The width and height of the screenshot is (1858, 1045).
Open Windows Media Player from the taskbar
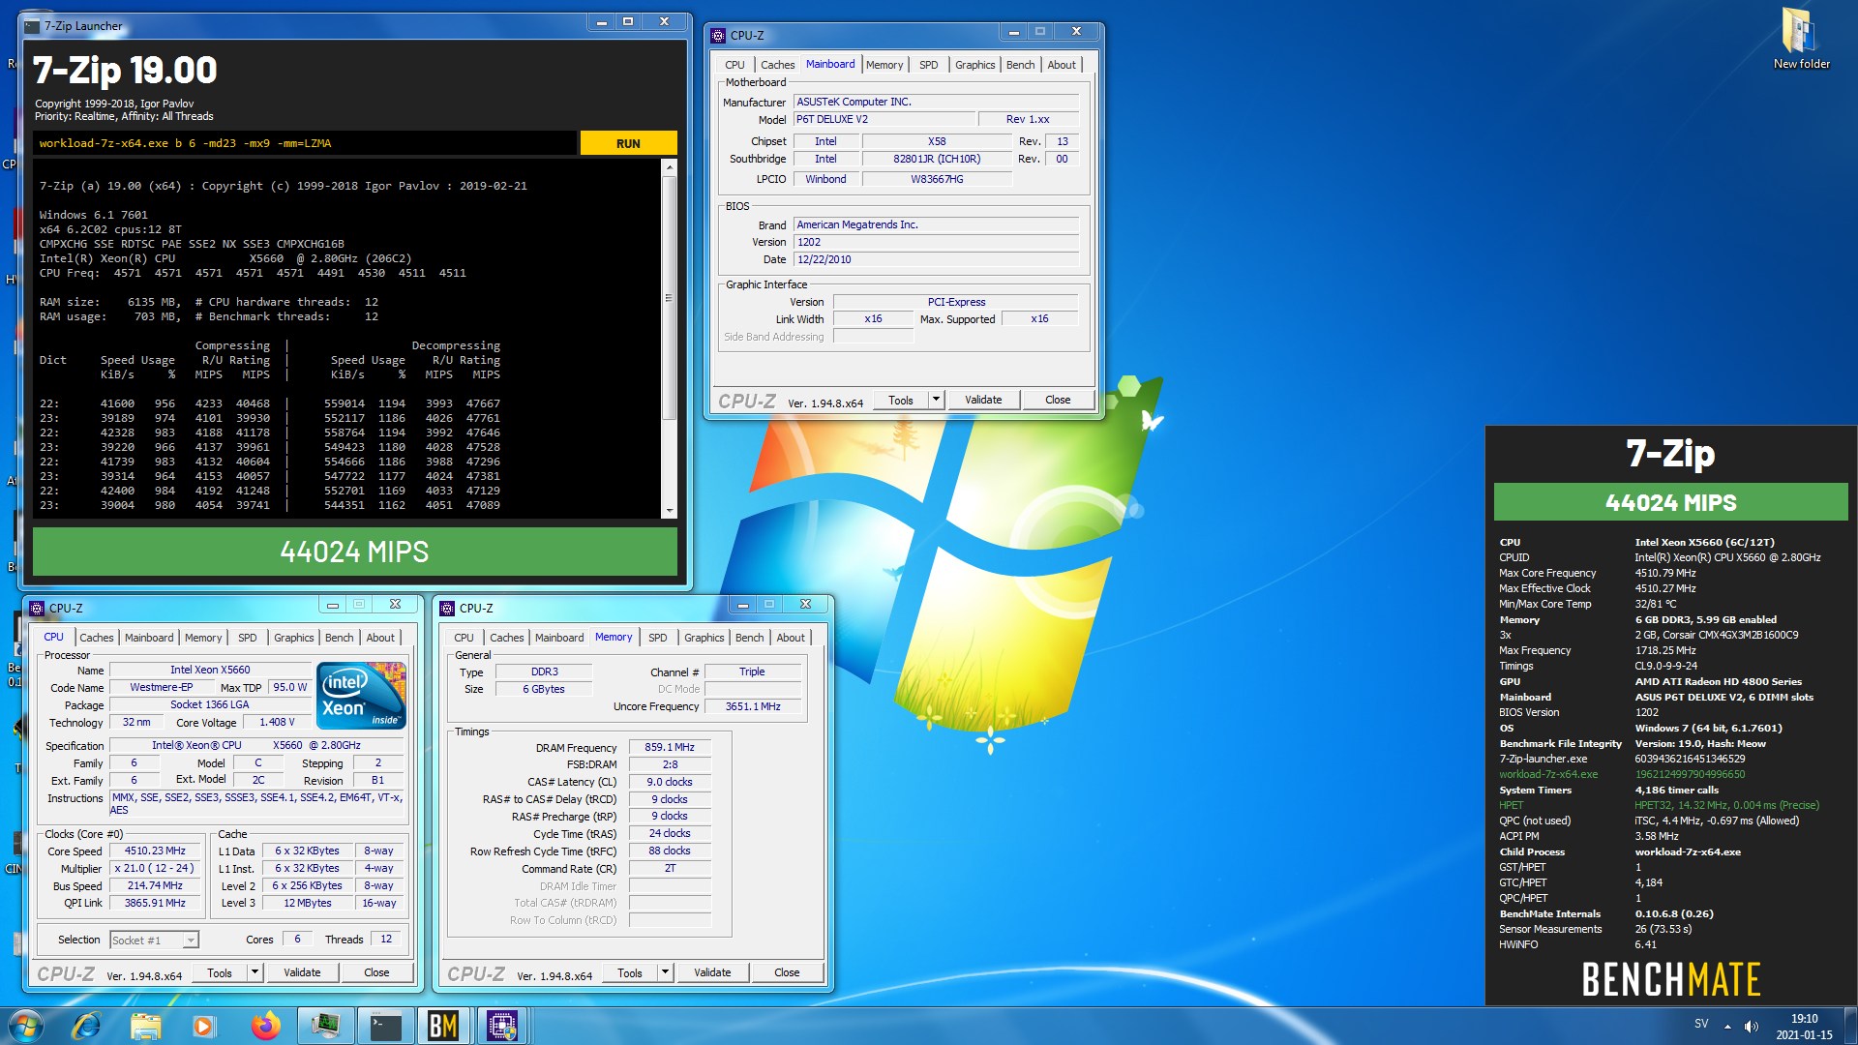click(x=203, y=1026)
